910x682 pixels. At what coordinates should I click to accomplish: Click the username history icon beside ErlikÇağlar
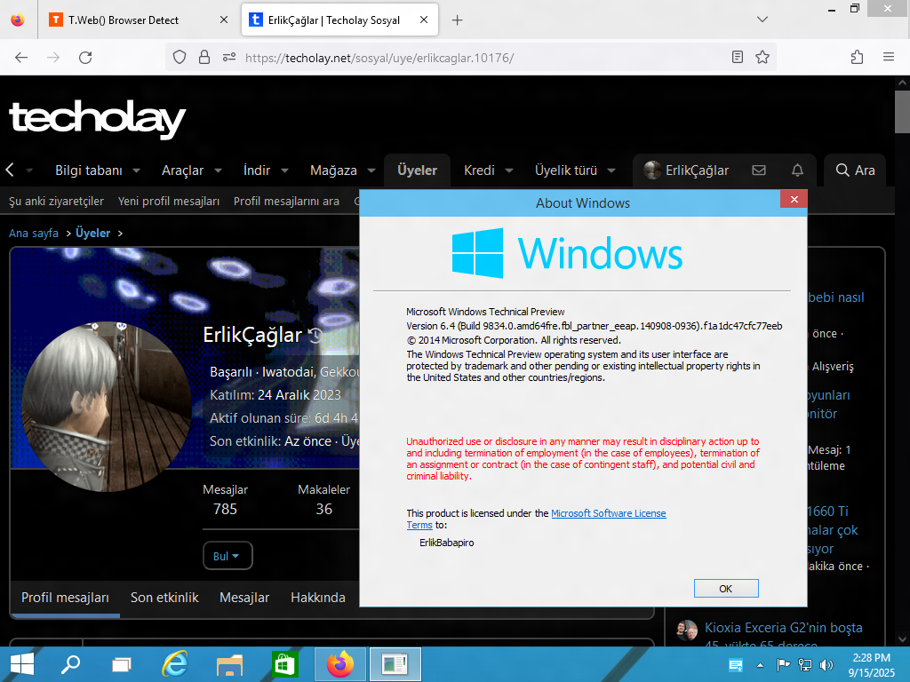315,335
